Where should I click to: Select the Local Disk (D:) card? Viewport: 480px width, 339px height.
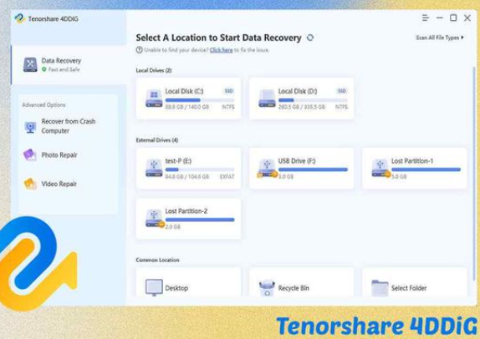(302, 99)
